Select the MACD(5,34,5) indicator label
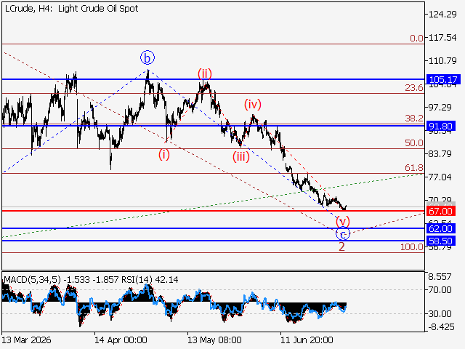This screenshot has width=465, height=349. [x=32, y=279]
